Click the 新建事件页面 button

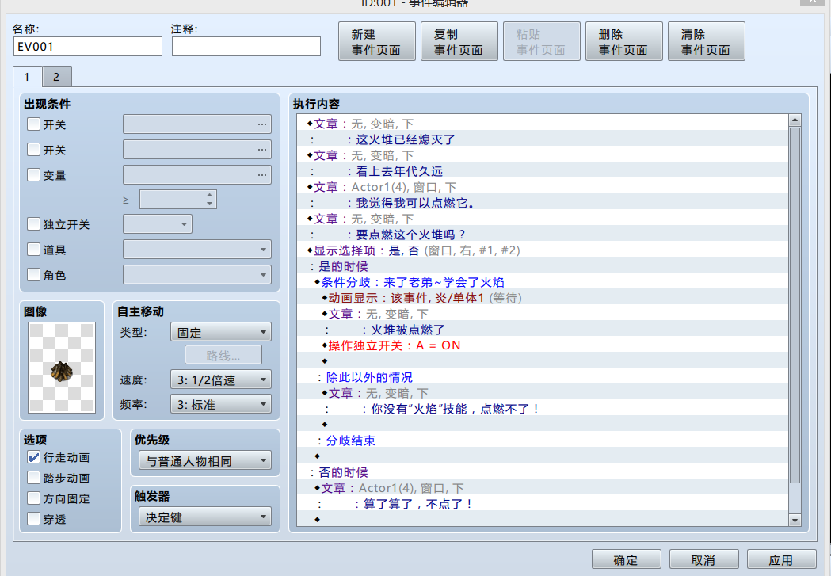pos(377,41)
